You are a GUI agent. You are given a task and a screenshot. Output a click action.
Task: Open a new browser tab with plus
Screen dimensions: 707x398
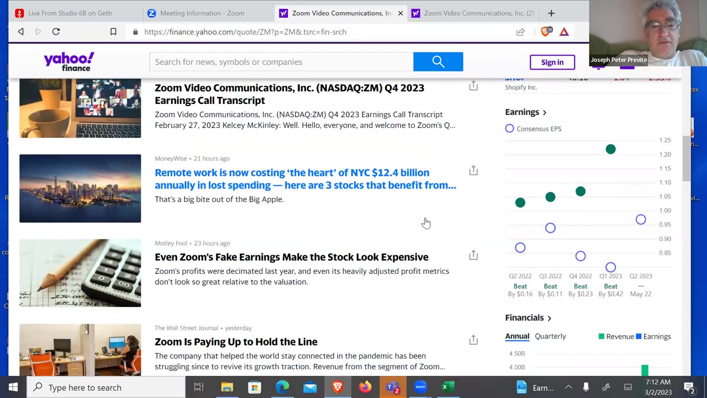coord(551,13)
